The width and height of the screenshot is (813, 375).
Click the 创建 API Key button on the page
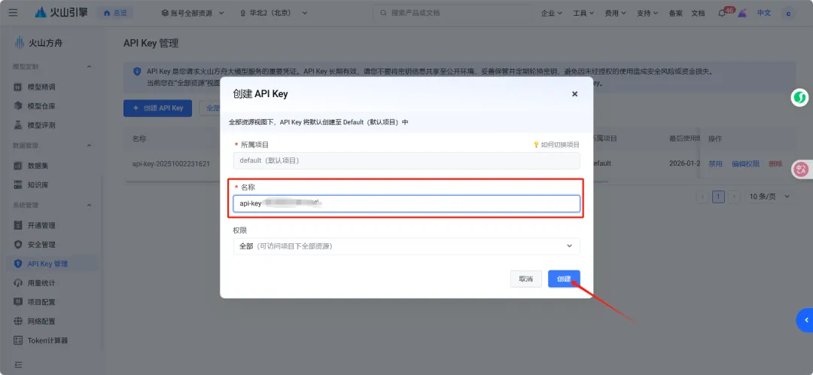(x=157, y=108)
